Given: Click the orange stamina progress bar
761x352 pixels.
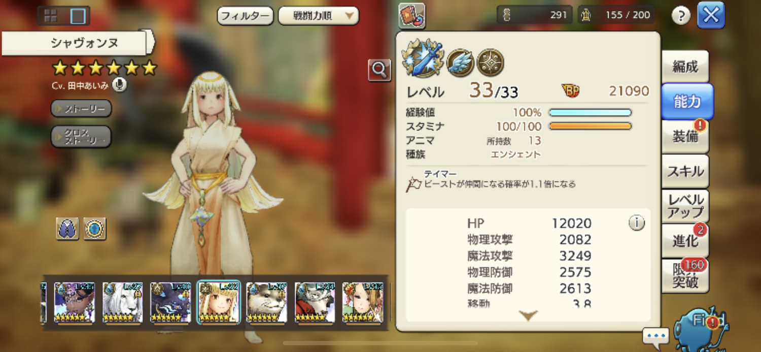Looking at the screenshot, I should (x=590, y=126).
